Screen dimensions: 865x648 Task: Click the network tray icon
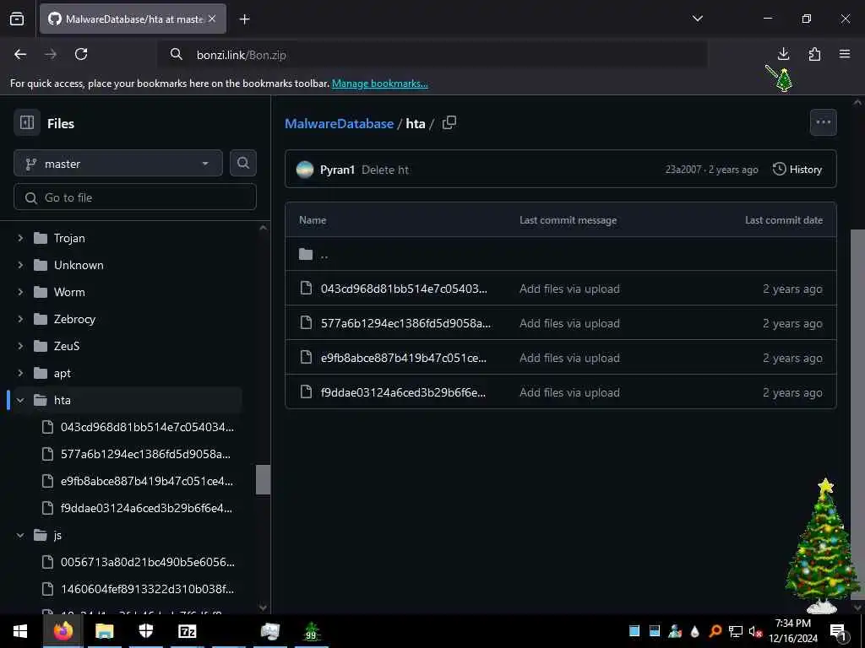pos(735,631)
